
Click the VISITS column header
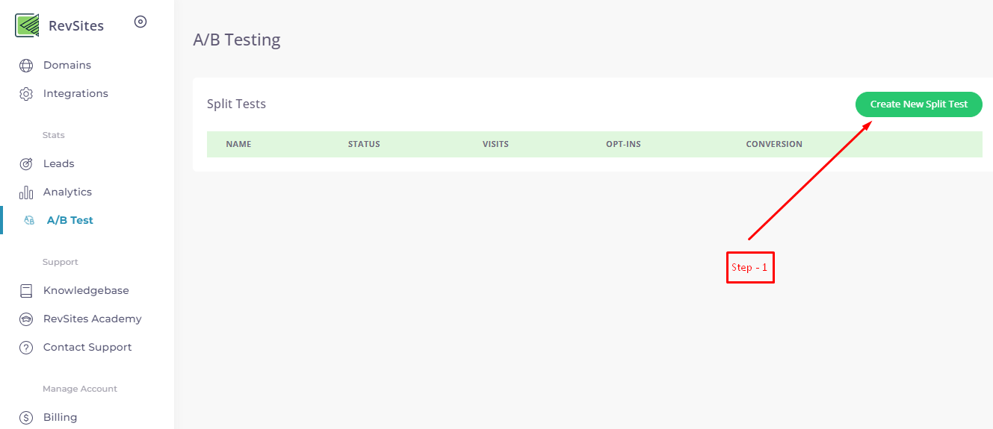(495, 145)
